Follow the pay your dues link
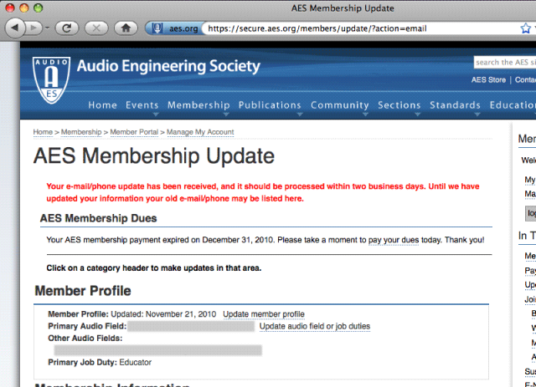The width and height of the screenshot is (536, 387). point(394,240)
